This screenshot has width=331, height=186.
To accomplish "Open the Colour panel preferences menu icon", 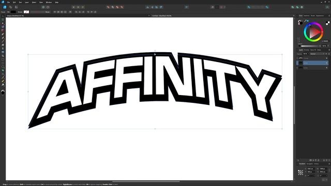I will pos(329,16).
